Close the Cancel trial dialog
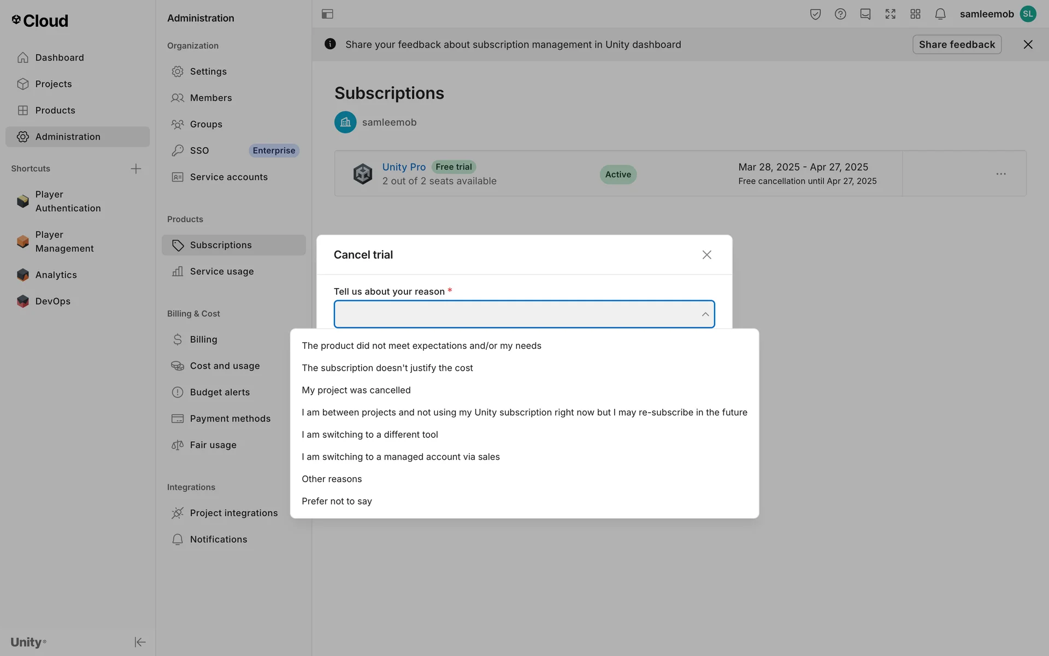The width and height of the screenshot is (1049, 656). pyautogui.click(x=706, y=255)
